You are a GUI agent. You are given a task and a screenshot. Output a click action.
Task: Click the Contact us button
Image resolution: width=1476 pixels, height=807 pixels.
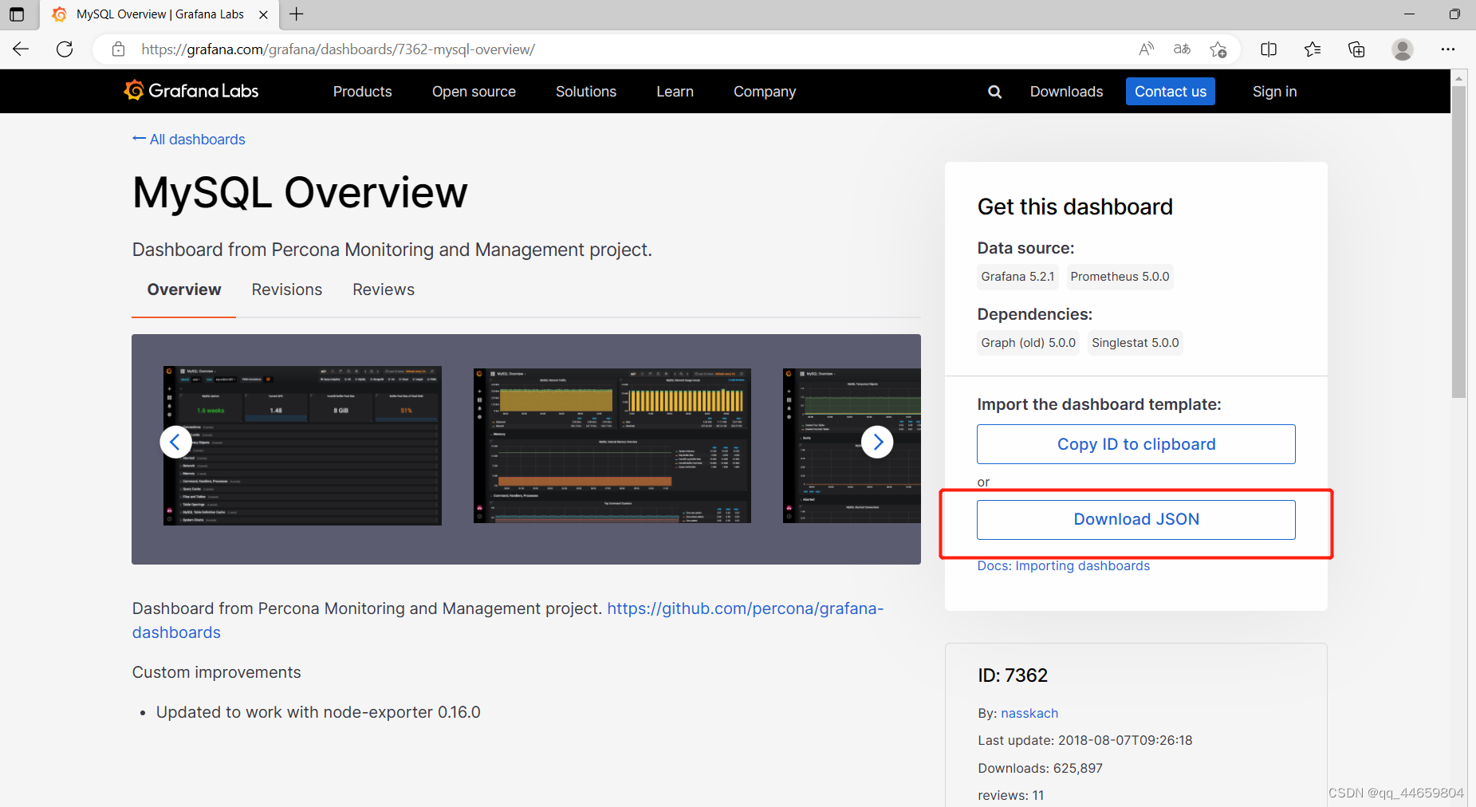click(x=1171, y=92)
